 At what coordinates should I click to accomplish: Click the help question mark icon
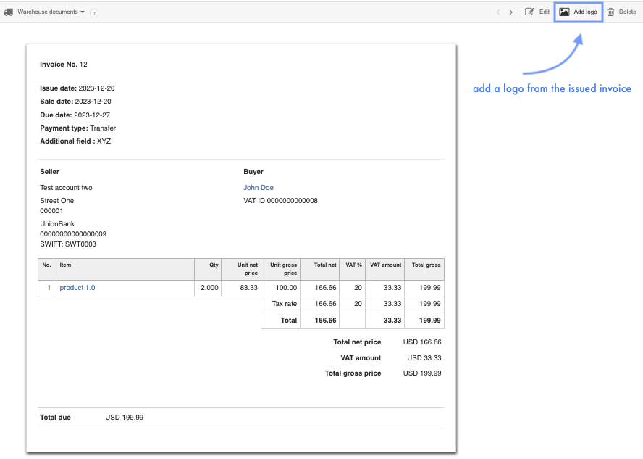click(x=94, y=13)
